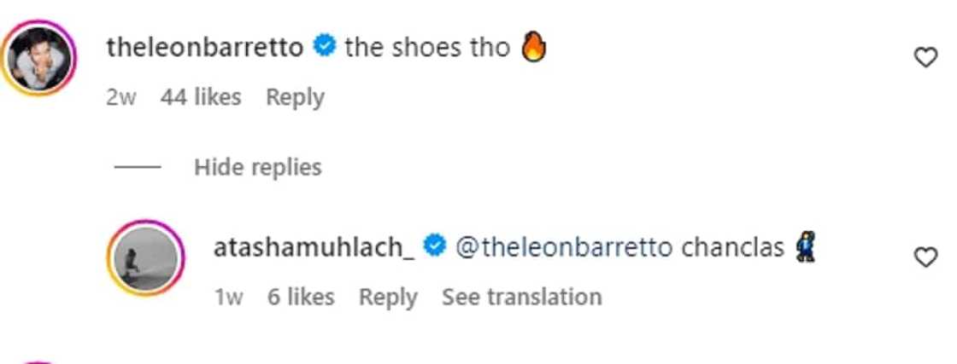Open the @theleonbarretto mention link
This screenshot has width=957, height=364.
564,247
